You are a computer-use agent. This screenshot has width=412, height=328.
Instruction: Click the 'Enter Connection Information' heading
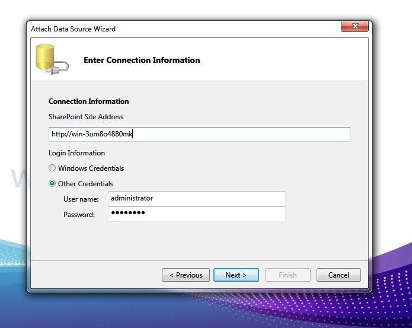142,60
